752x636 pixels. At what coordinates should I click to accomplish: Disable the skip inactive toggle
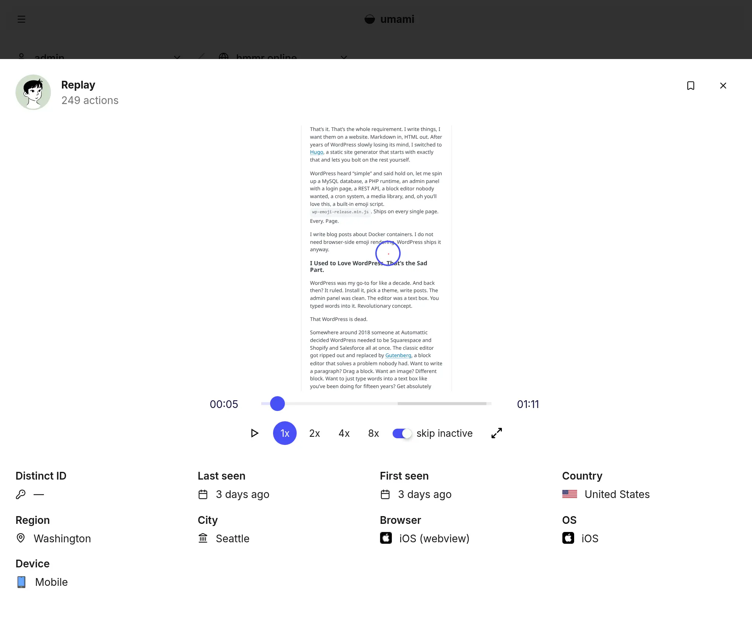coord(402,433)
